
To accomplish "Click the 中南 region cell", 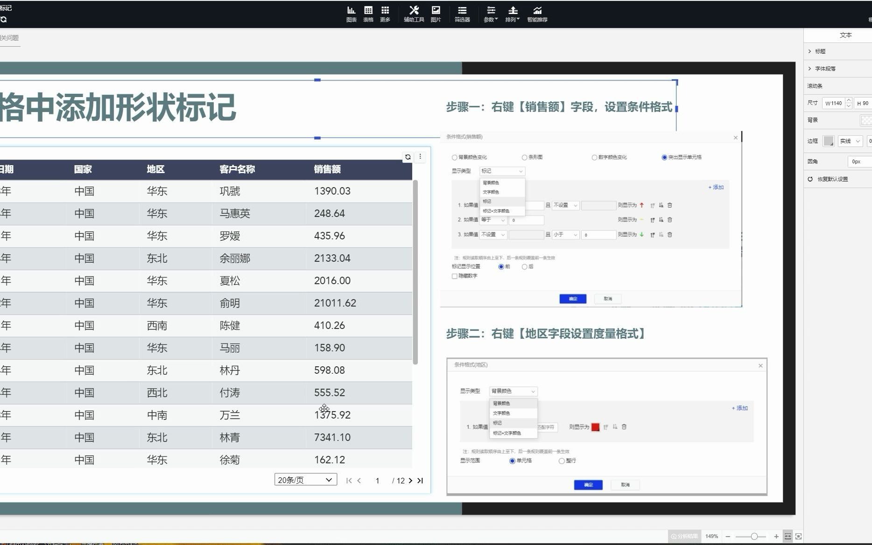I will [157, 415].
